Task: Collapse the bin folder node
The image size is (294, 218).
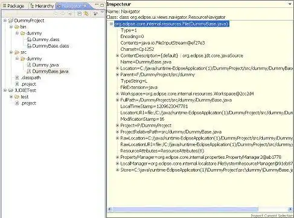Action: click(11, 27)
